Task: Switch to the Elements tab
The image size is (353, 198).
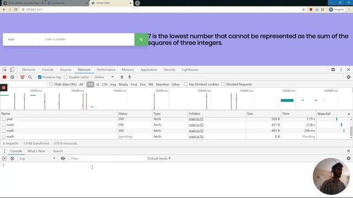Action: (29, 70)
